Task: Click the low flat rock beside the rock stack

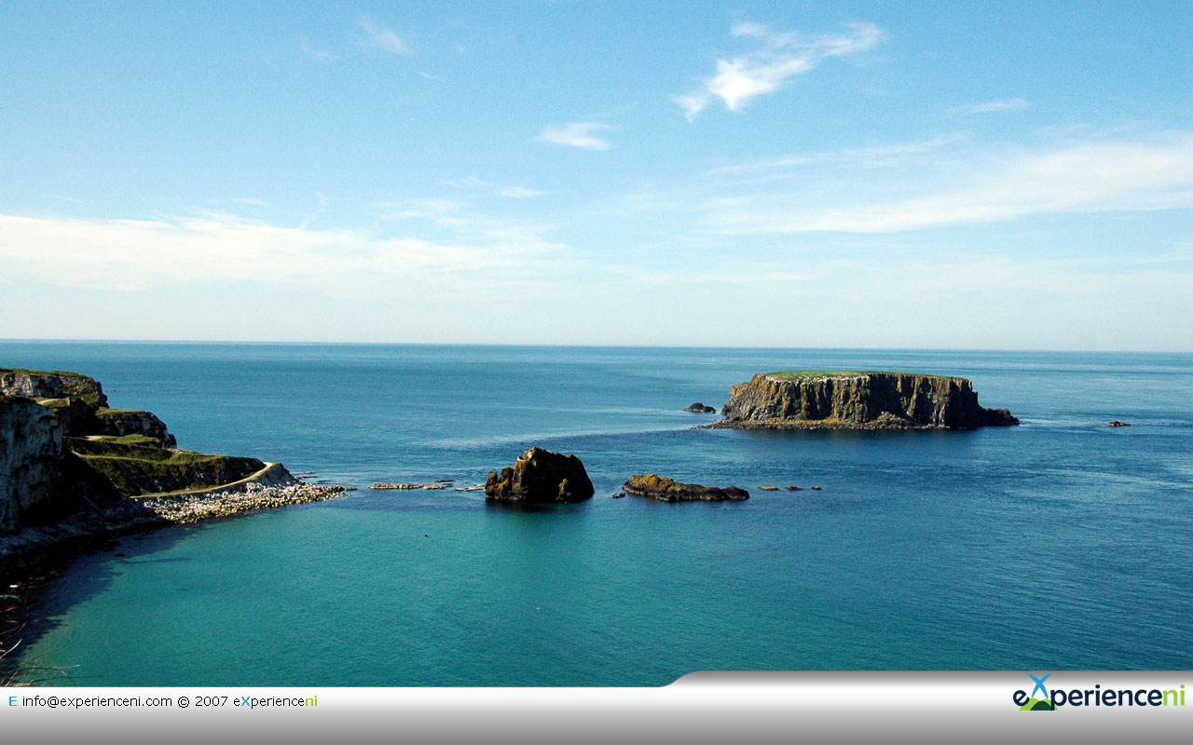Action: click(x=683, y=489)
